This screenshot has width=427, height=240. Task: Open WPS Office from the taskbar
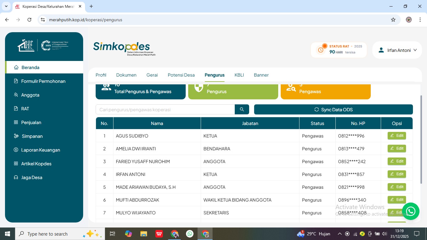159,234
